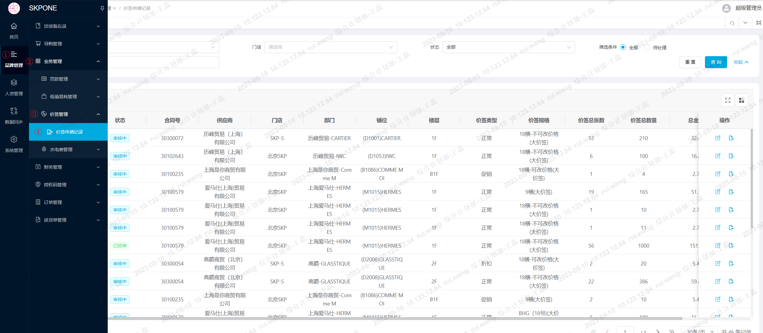Click the user avatar icon
763x333 pixels.
726,8
